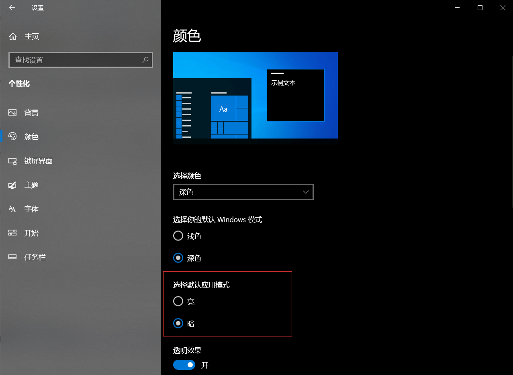Screen dimensions: 513x375
Task: Click the 字体 font icon
Action: coord(12,209)
